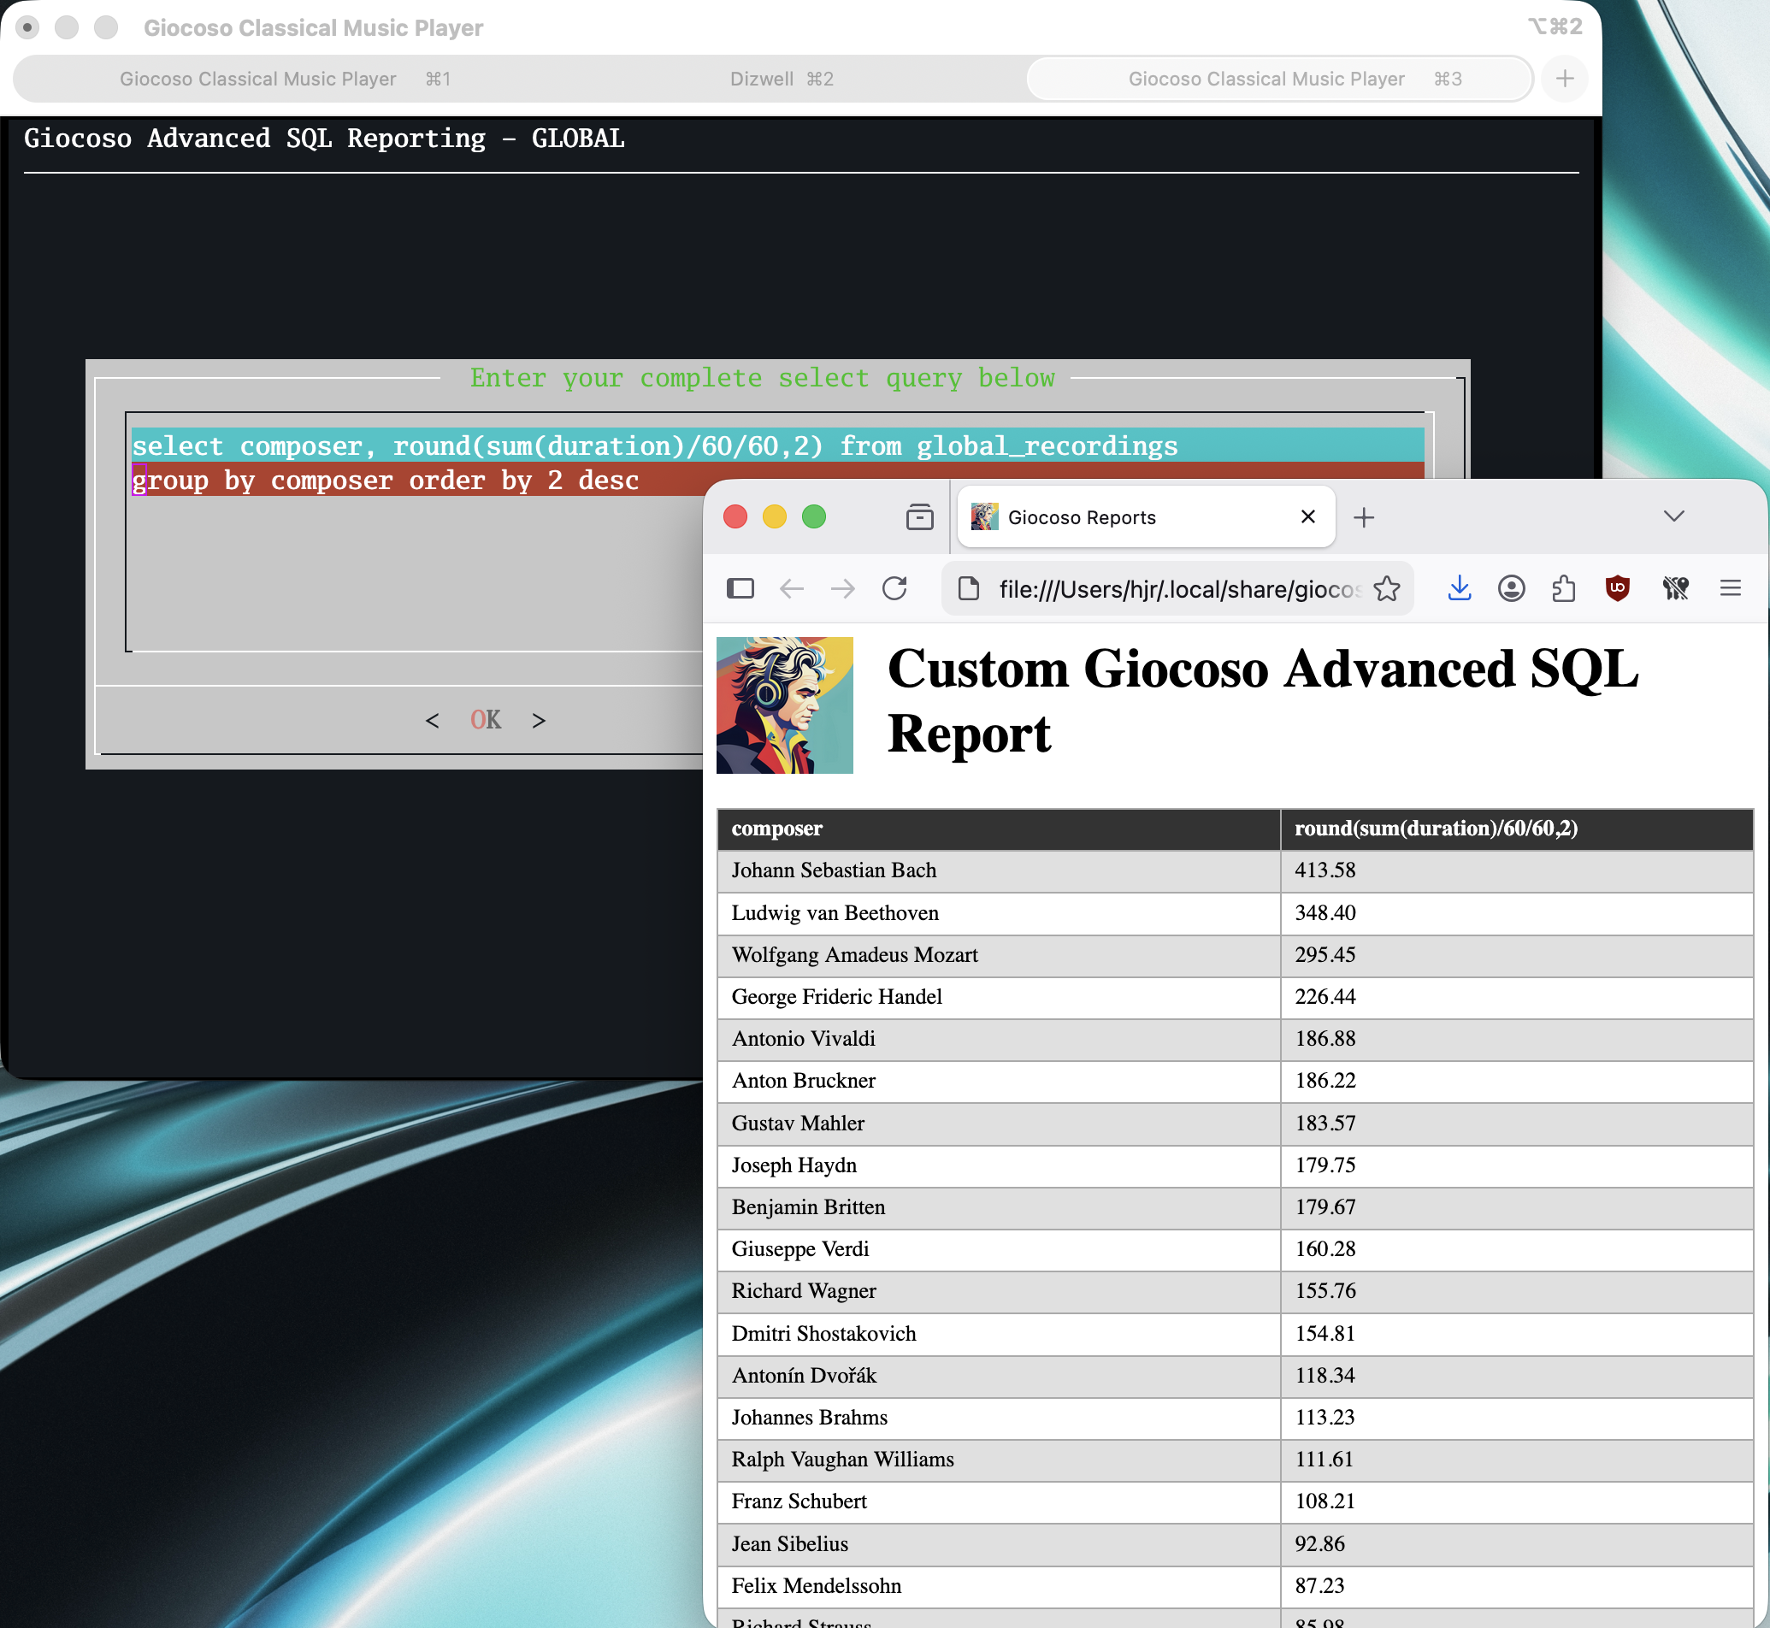Viewport: 1770px width, 1628px height.
Task: Bookmark this page with the star icon
Action: coord(1386,588)
